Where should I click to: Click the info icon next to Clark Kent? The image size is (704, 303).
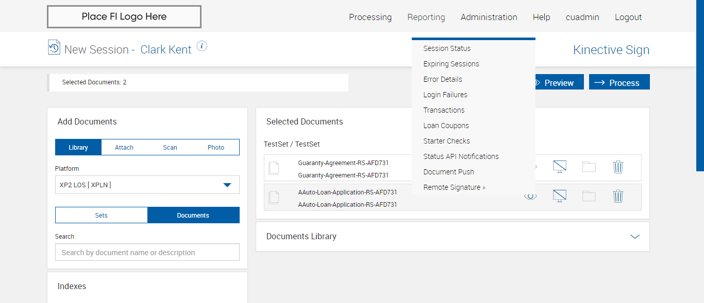(202, 46)
